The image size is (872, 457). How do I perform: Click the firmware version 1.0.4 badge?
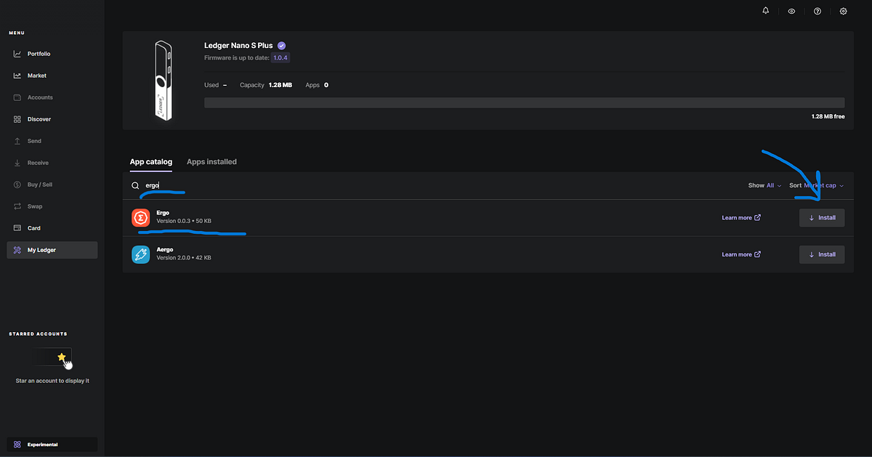[281, 57]
